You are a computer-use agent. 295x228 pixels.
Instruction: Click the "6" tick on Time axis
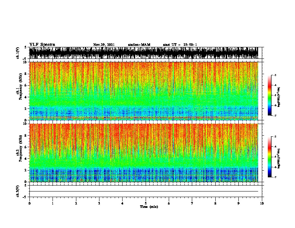(169, 203)
